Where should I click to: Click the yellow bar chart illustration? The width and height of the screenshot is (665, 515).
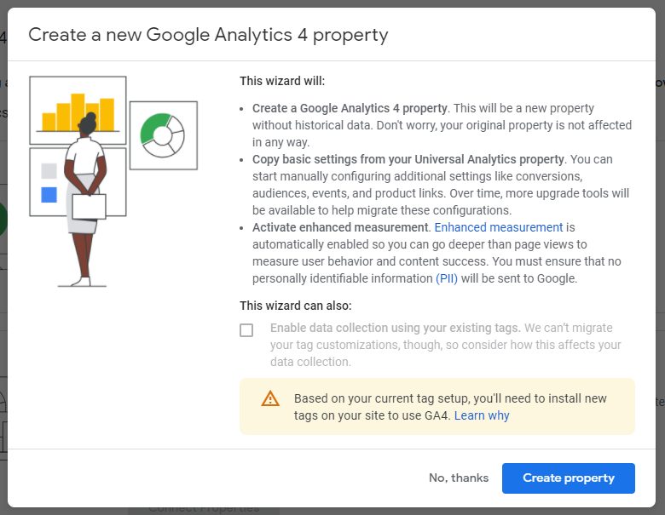pyautogui.click(x=78, y=111)
